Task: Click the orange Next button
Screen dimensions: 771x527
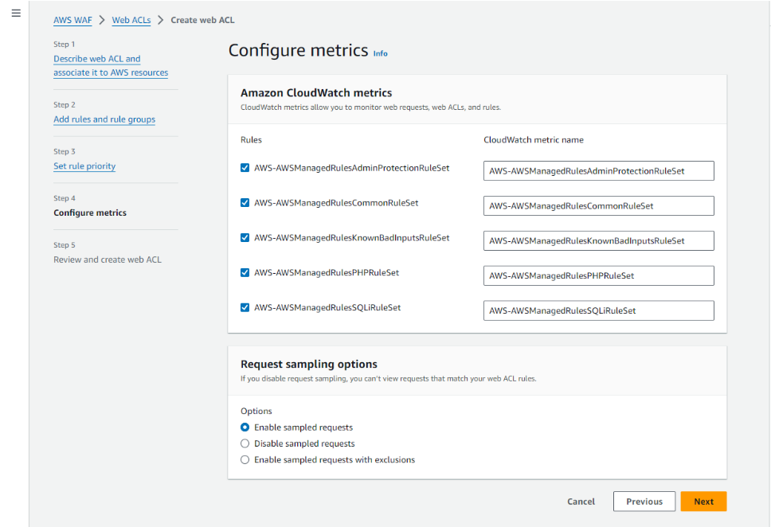Action: click(703, 502)
